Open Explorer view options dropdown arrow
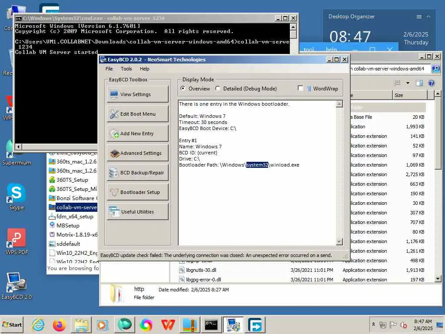This screenshot has height=334, width=445. (408, 83)
